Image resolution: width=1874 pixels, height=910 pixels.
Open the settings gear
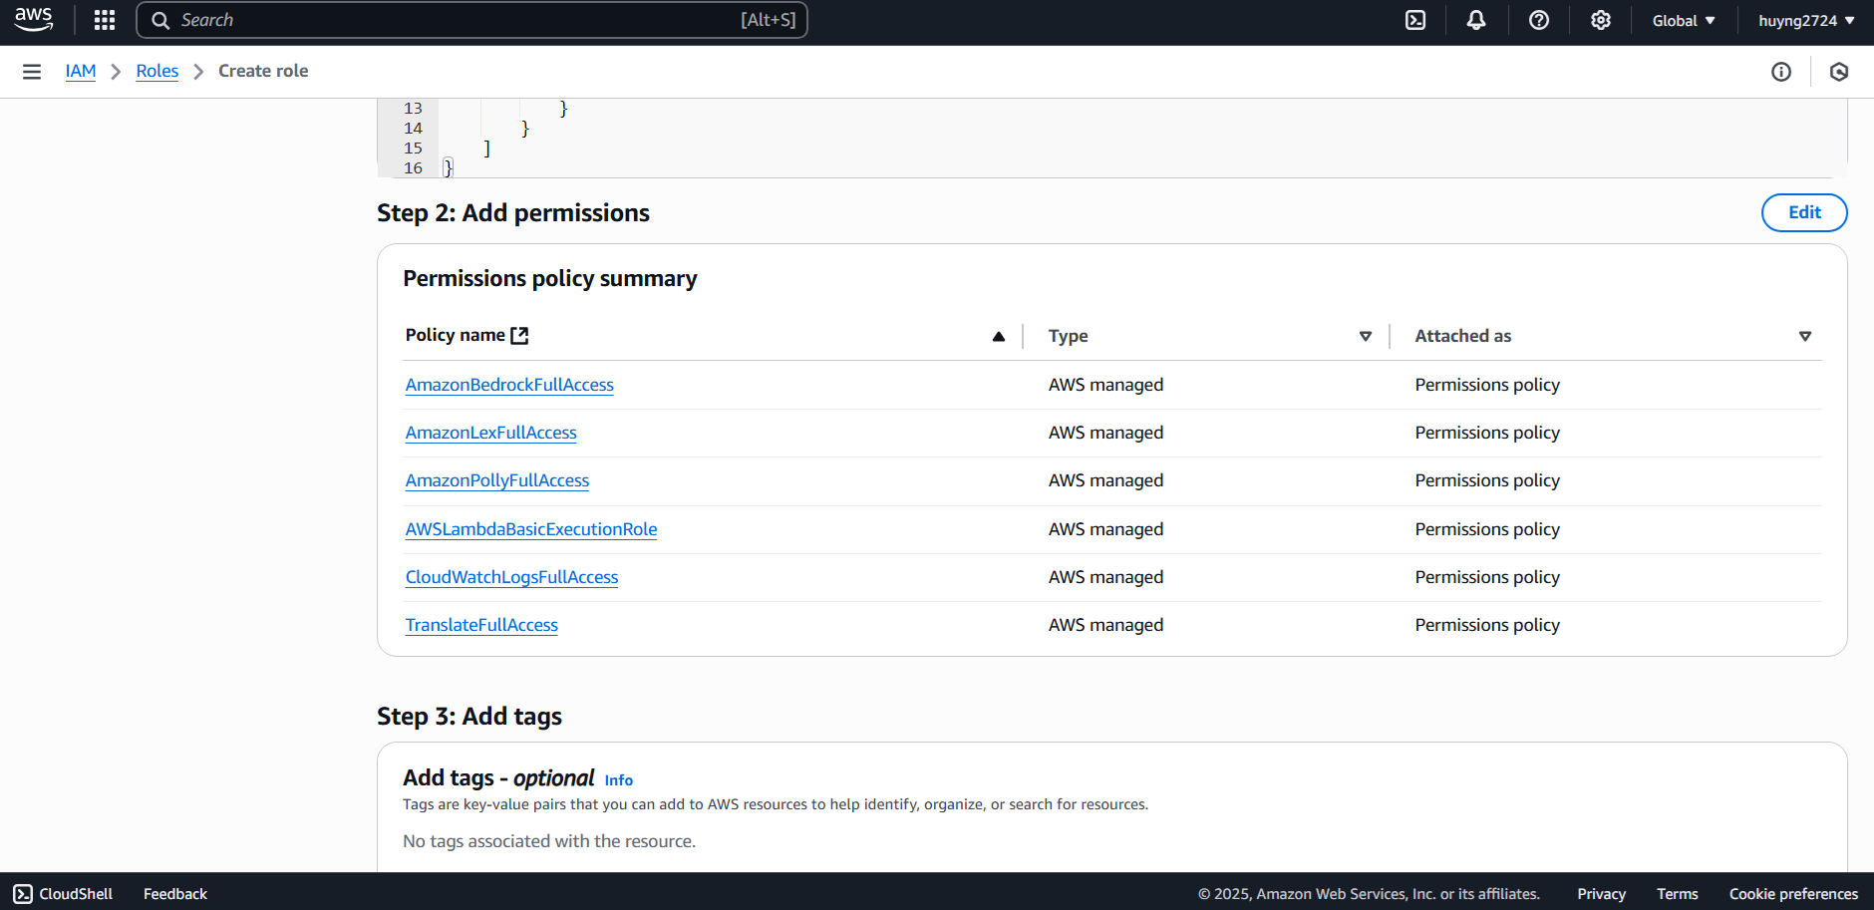(1601, 20)
